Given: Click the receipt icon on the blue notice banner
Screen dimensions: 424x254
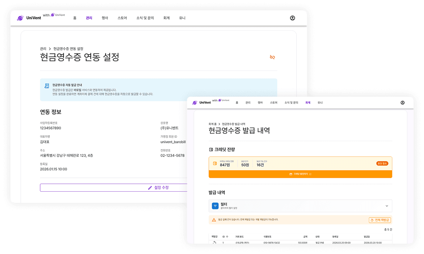Looking at the screenshot, I should point(46,85).
